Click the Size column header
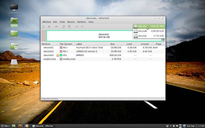 112,44
